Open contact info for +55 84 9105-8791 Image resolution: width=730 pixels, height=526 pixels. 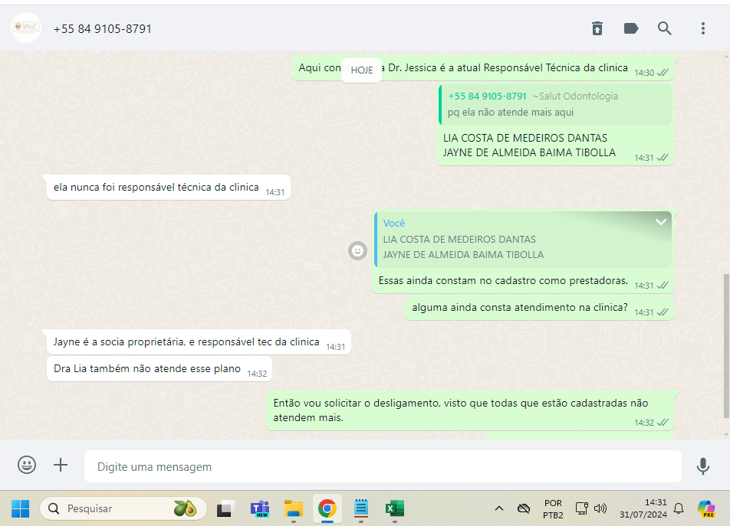tap(103, 29)
